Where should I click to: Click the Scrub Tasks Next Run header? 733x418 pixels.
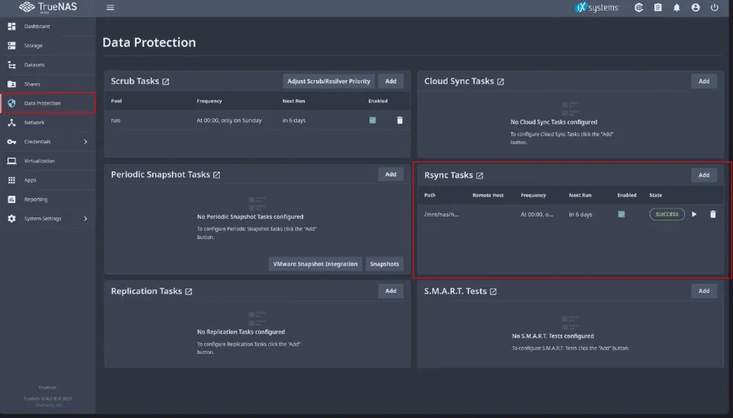pos(293,101)
